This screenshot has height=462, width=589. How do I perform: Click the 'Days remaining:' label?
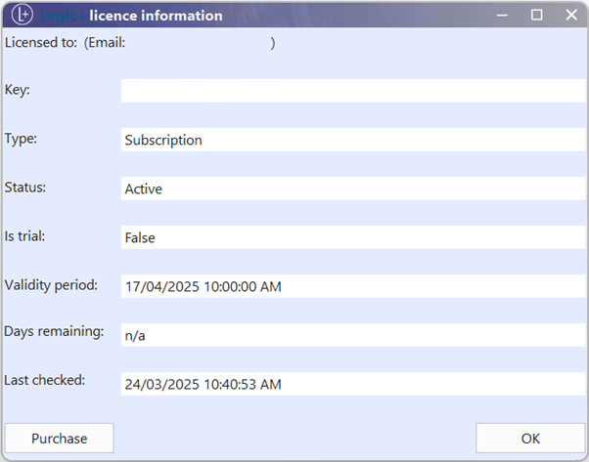(x=54, y=331)
